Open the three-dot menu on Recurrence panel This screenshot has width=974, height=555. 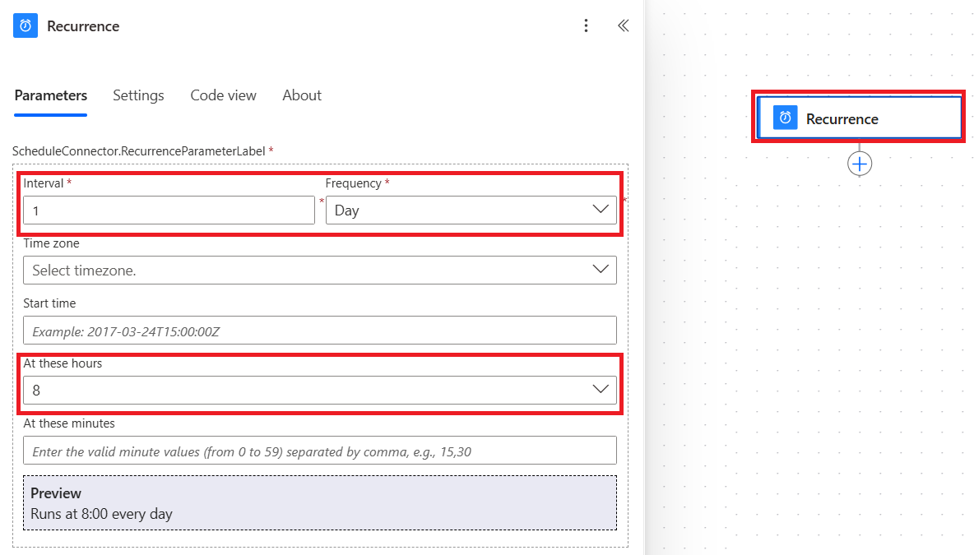pos(586,25)
